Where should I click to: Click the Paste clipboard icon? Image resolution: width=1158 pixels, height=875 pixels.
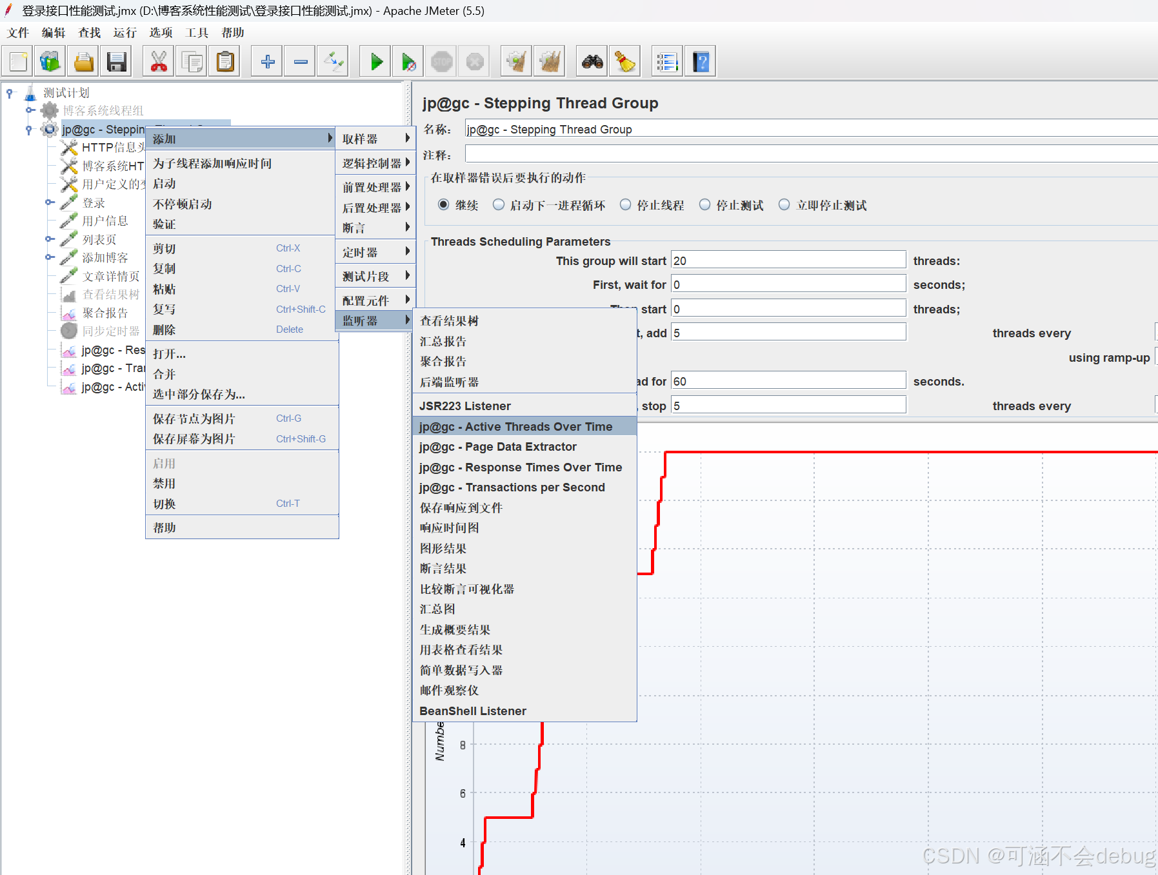click(x=225, y=62)
